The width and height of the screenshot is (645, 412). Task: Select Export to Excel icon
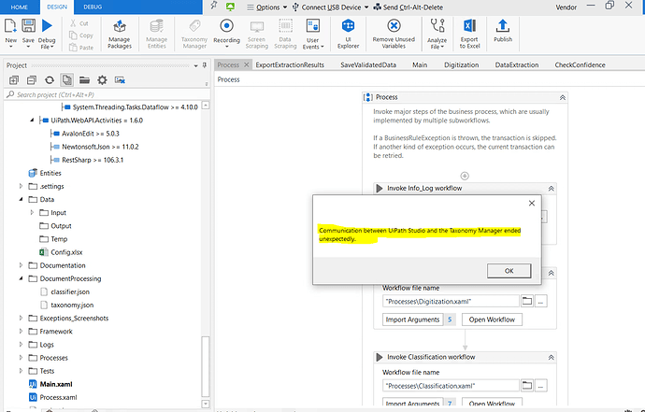pos(469,35)
